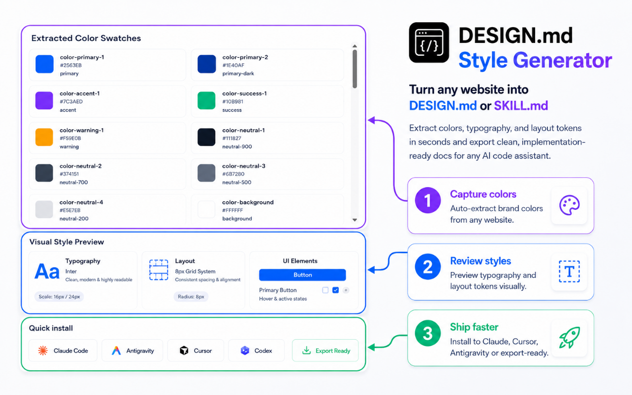
Task: Click the primary-dark role label
Action: click(x=237, y=74)
